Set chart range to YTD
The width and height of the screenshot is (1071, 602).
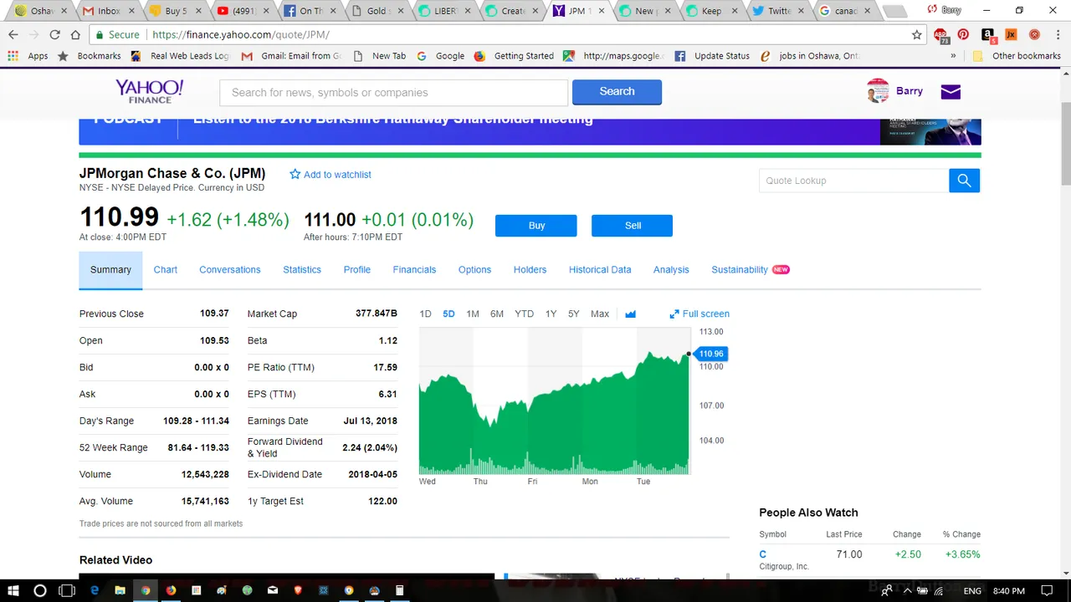point(524,314)
